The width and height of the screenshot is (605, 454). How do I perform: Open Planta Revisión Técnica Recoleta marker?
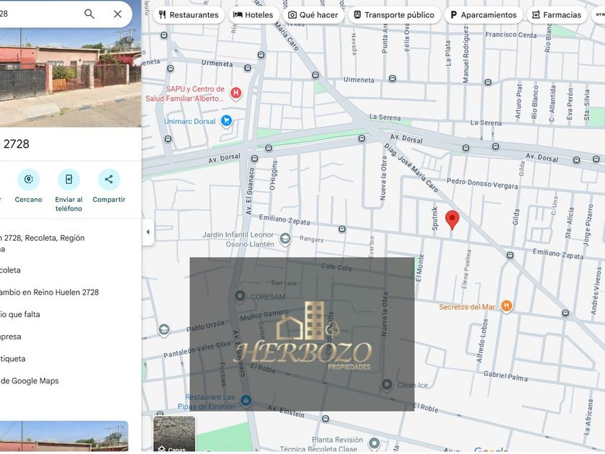374,443
